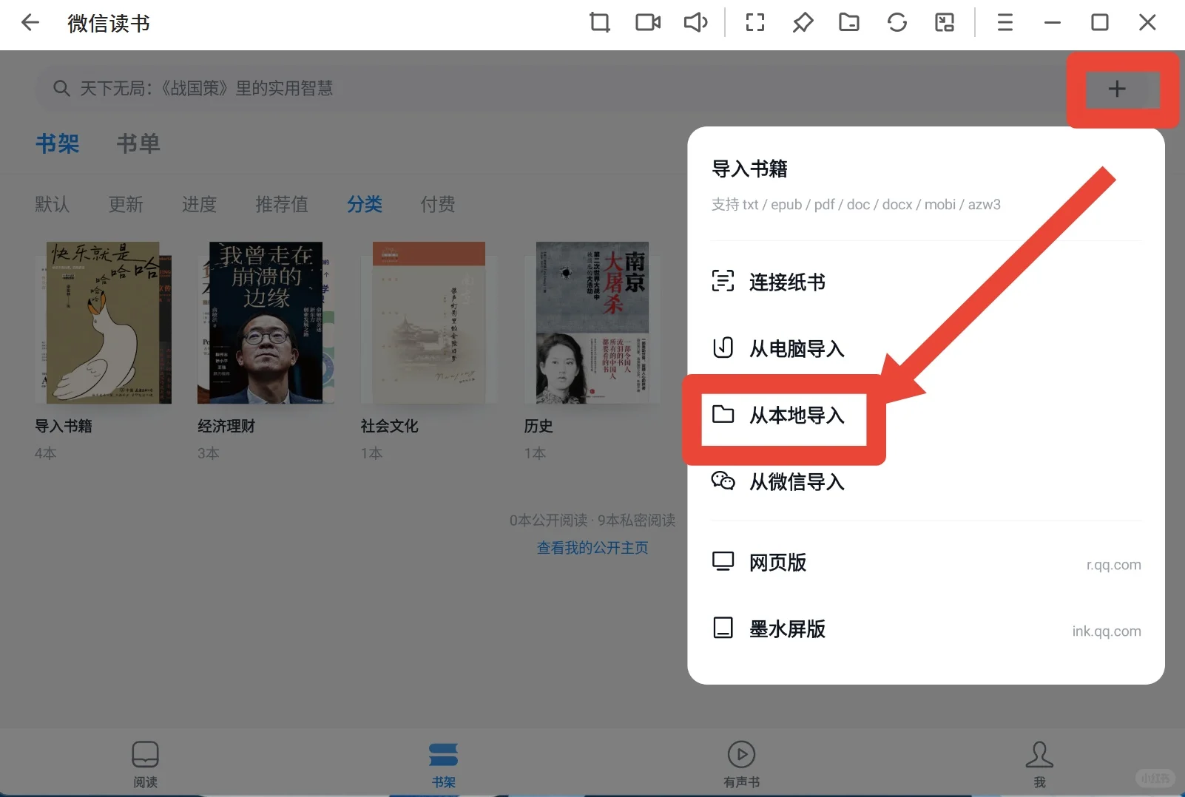Go back with the left arrow icon
1185x797 pixels.
[x=30, y=23]
